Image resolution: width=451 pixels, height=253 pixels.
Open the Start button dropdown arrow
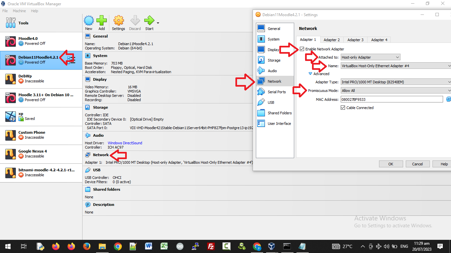pyautogui.click(x=158, y=23)
